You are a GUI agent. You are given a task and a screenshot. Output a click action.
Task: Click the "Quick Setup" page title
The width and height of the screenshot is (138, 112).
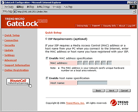53,33
